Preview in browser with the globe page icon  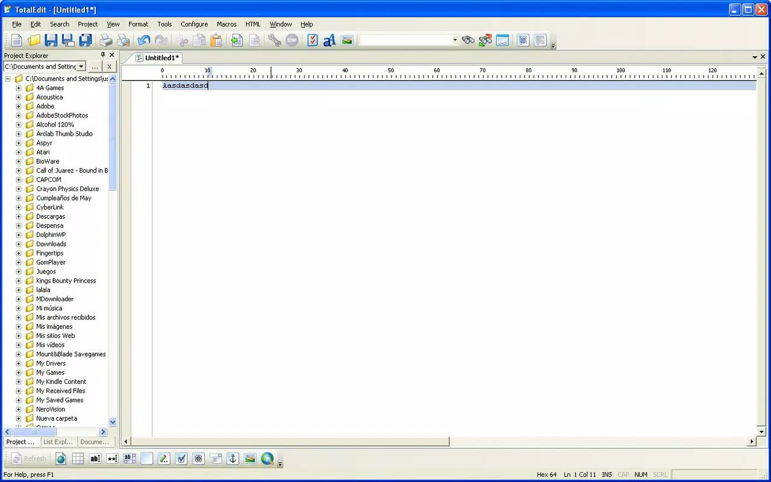[61, 459]
